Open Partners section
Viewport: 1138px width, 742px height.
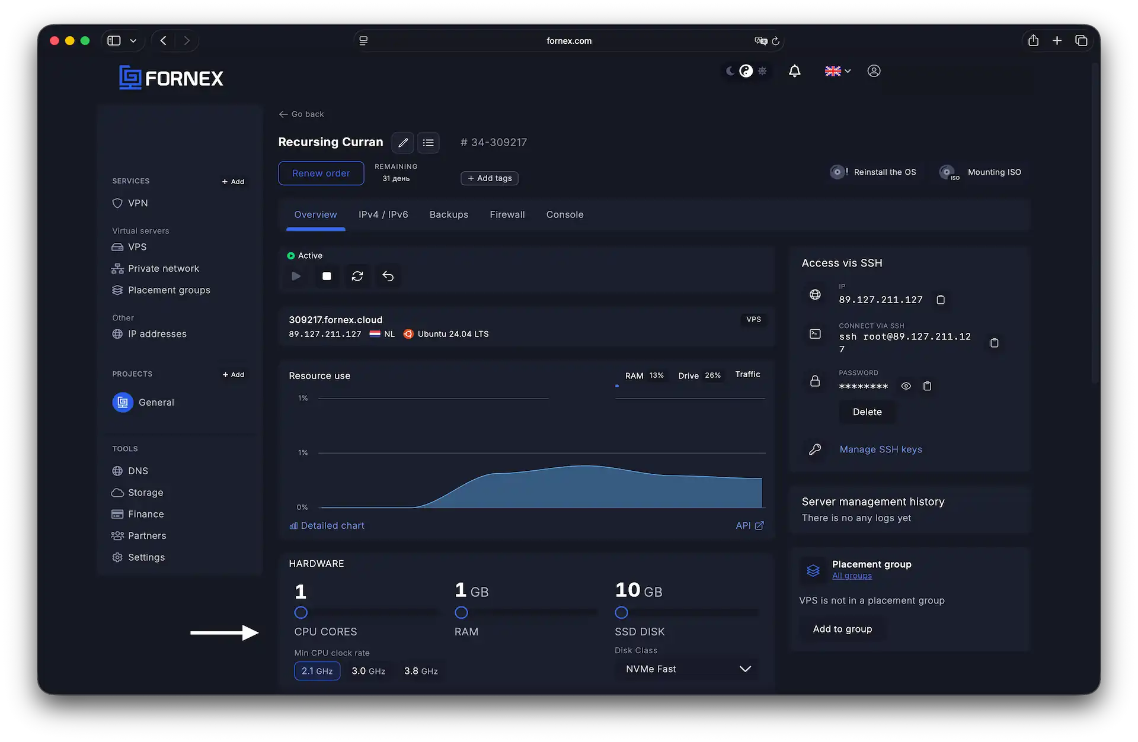(x=139, y=536)
